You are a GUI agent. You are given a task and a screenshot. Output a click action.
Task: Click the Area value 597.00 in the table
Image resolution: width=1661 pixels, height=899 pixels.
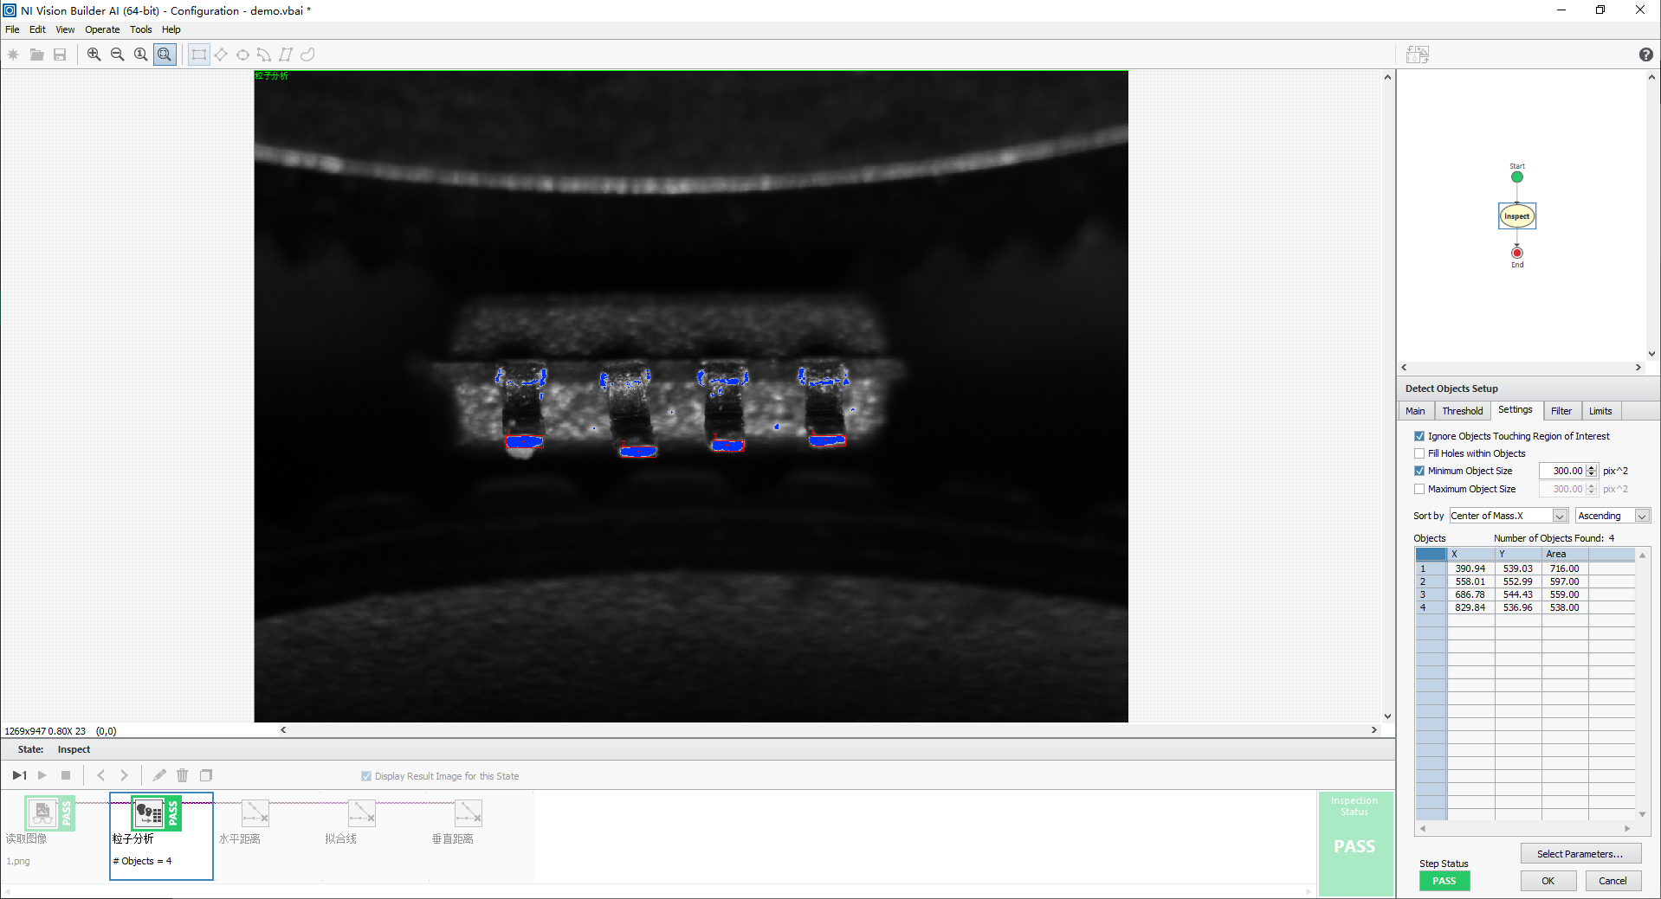pos(1564,581)
